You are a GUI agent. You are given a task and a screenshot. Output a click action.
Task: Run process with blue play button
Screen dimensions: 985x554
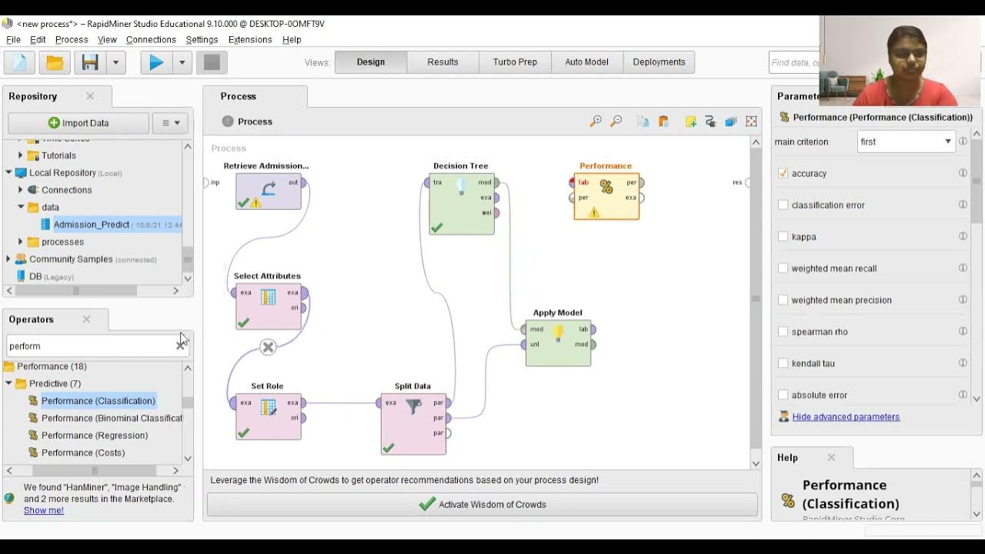click(156, 62)
